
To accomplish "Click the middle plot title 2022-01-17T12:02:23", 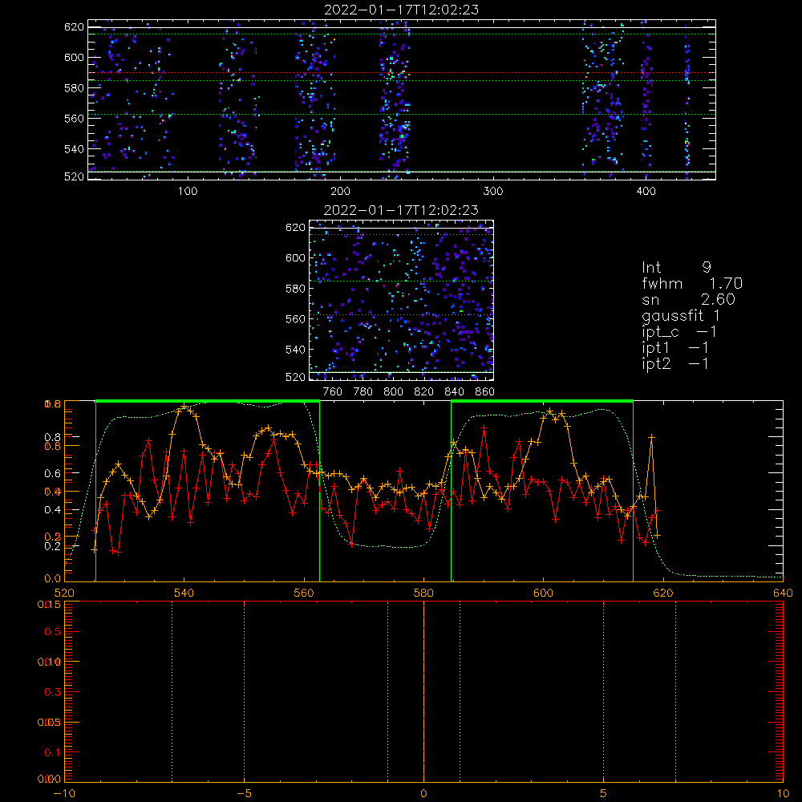I will tap(402, 210).
